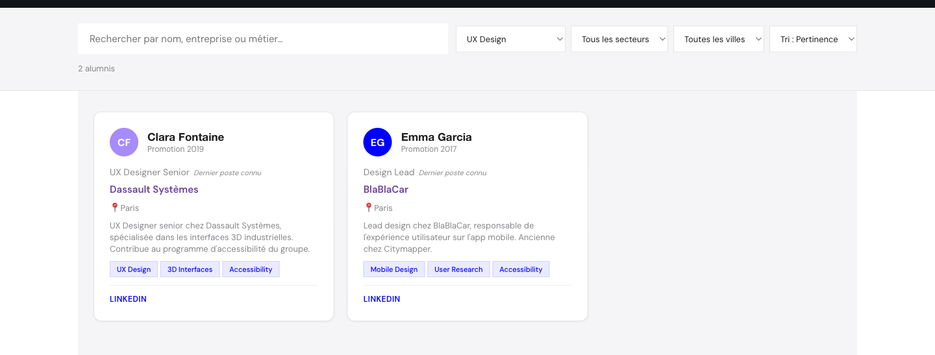The width and height of the screenshot is (935, 355).
Task: Click 'Promotion 2017' text
Action: click(429, 149)
